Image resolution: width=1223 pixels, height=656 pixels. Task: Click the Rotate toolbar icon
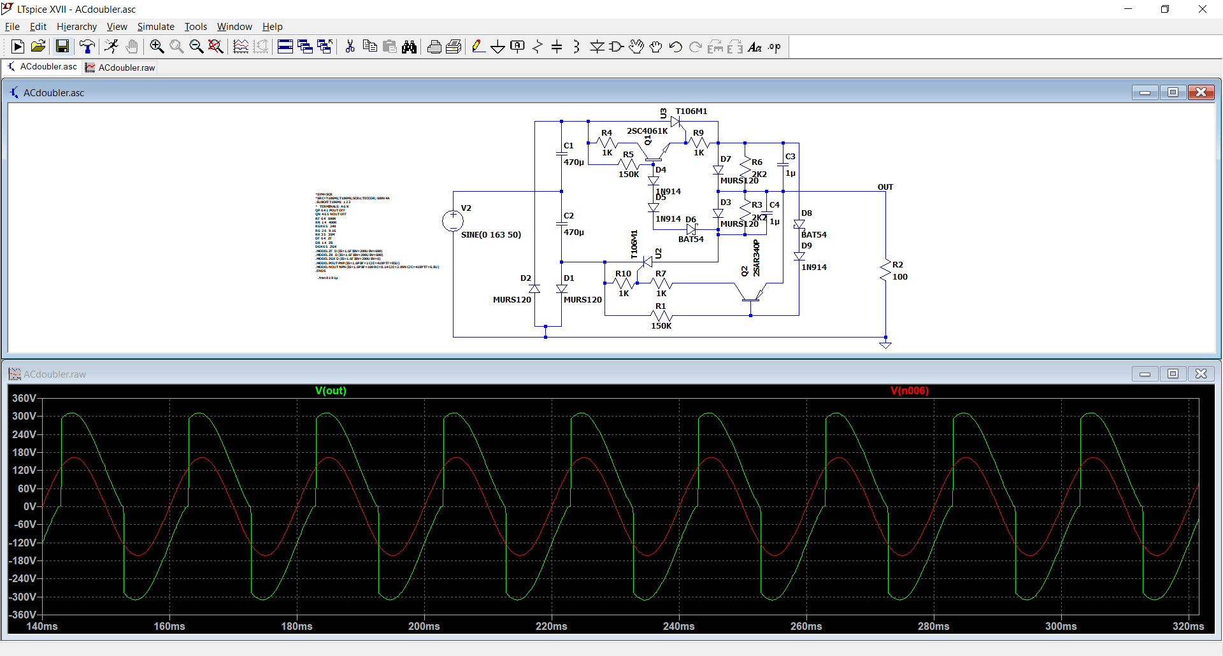[715, 46]
